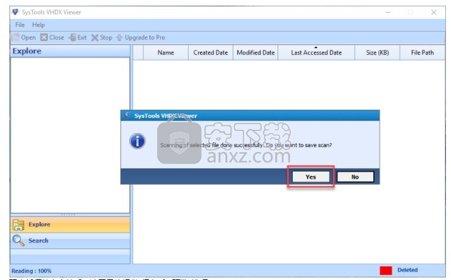Click the Stop scan X icon
This screenshot has width=451, height=280.
95,38
